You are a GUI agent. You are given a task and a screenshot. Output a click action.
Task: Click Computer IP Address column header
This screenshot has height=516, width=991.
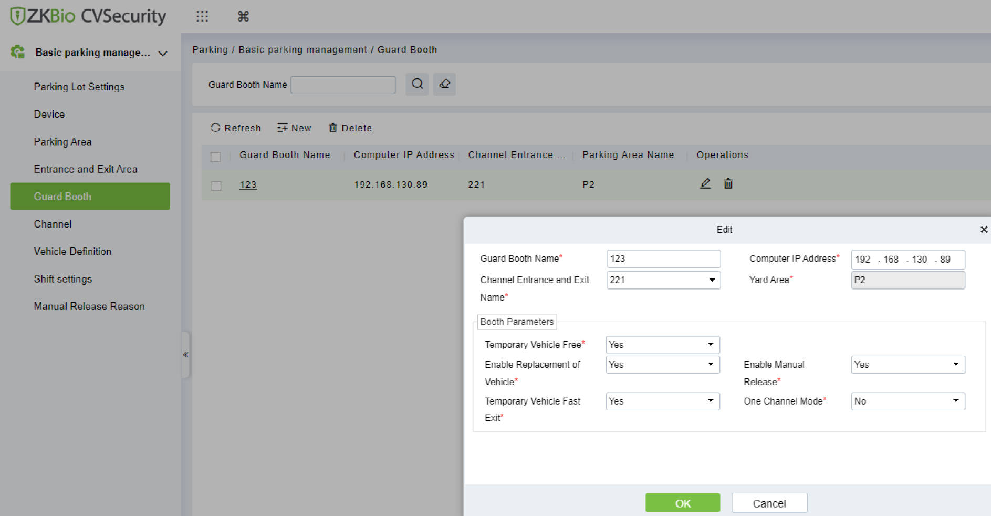(404, 155)
